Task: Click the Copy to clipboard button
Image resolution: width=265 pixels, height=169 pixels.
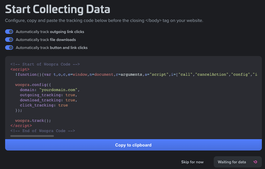Action: 133,145
